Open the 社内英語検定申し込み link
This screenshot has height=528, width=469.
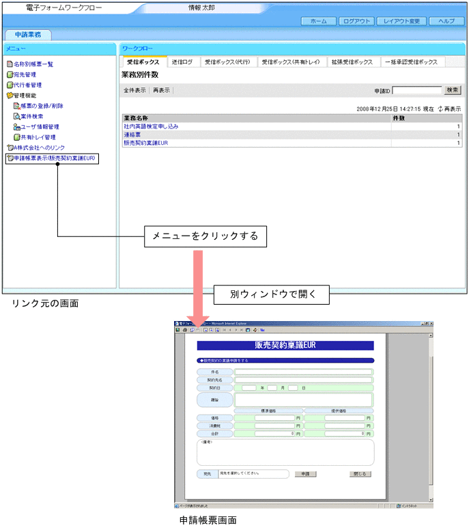tap(151, 126)
